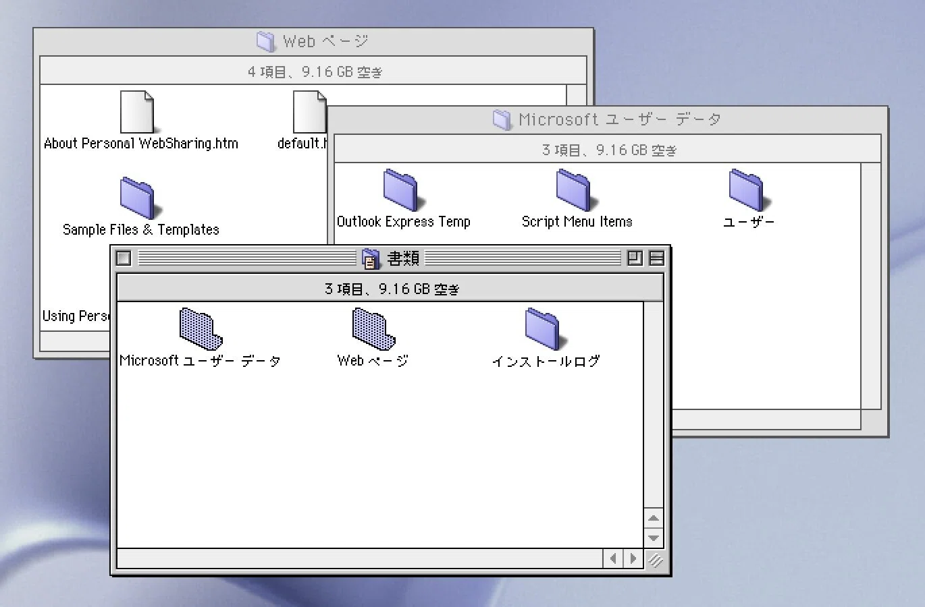This screenshot has width=925, height=607.
Task: Click the Microsoft ユーザー データ label in 書類 window
Action: coord(200,361)
